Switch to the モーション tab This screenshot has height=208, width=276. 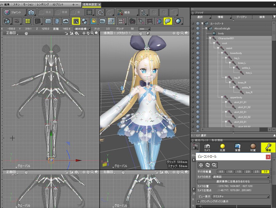(x=28, y=4)
